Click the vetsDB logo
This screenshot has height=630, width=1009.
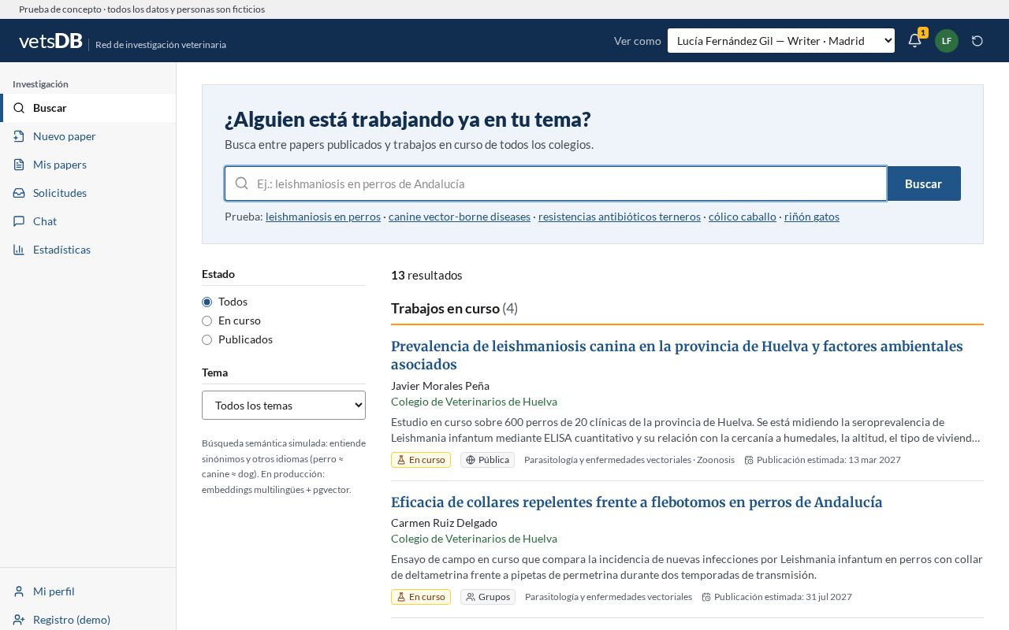point(50,41)
